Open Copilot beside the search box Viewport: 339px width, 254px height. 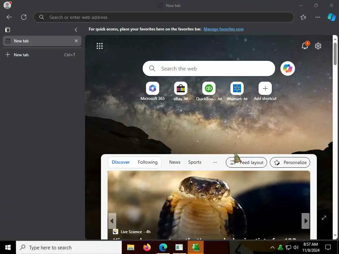point(288,68)
